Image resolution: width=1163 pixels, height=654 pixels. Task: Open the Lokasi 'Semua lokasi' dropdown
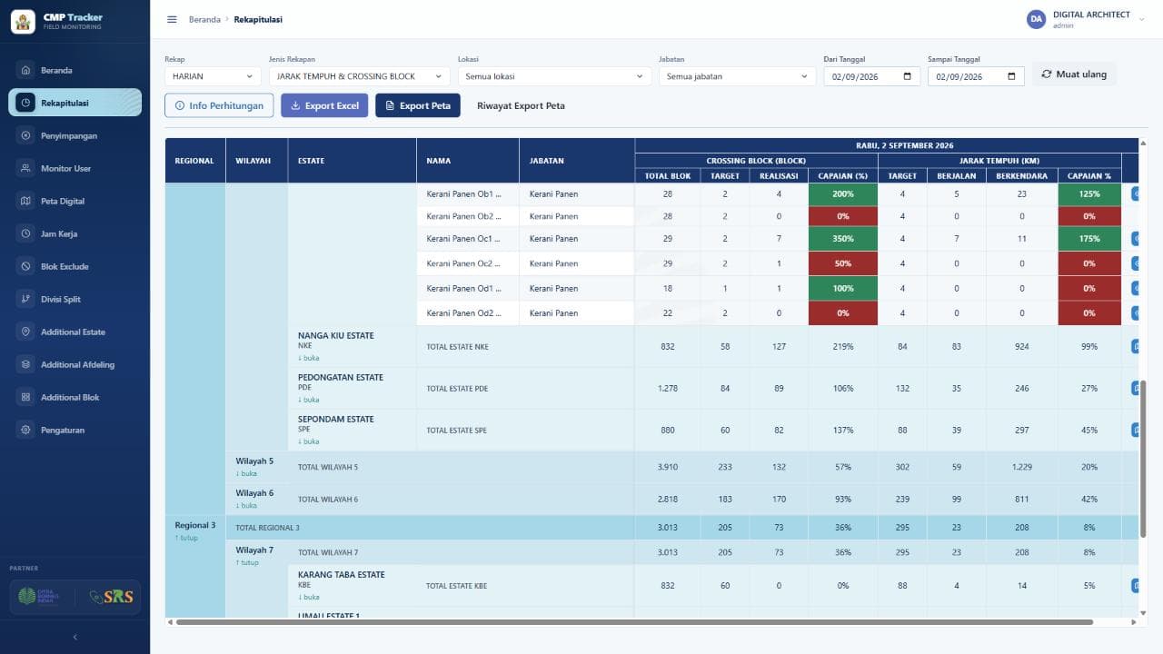point(554,76)
